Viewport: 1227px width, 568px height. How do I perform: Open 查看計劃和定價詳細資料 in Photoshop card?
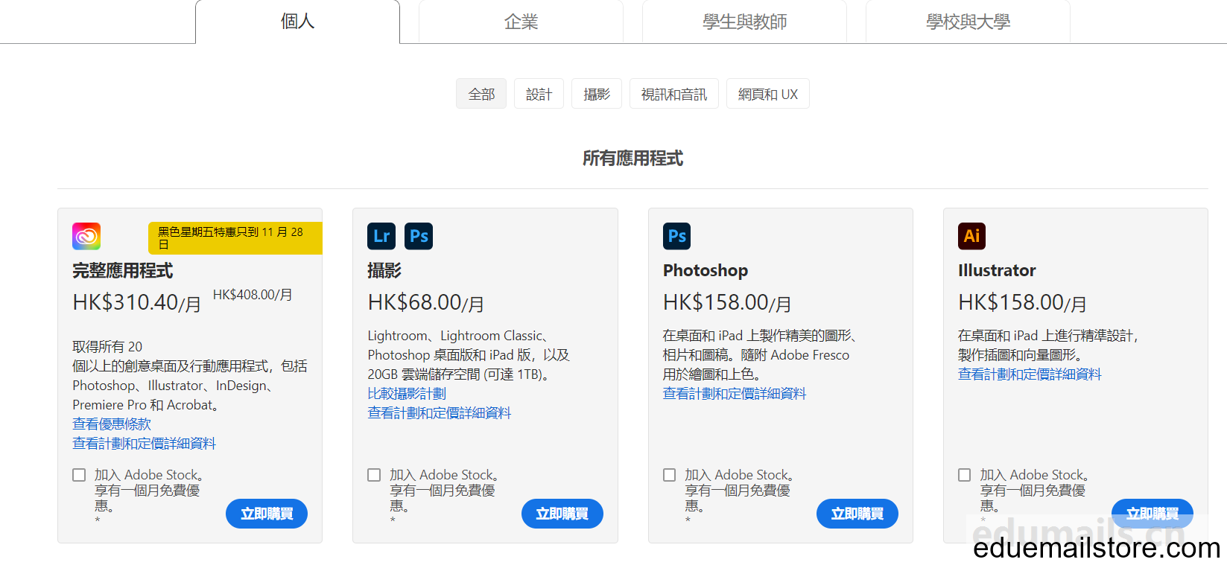tap(735, 393)
